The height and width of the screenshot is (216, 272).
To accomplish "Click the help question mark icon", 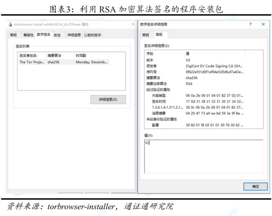I will 250,24.
